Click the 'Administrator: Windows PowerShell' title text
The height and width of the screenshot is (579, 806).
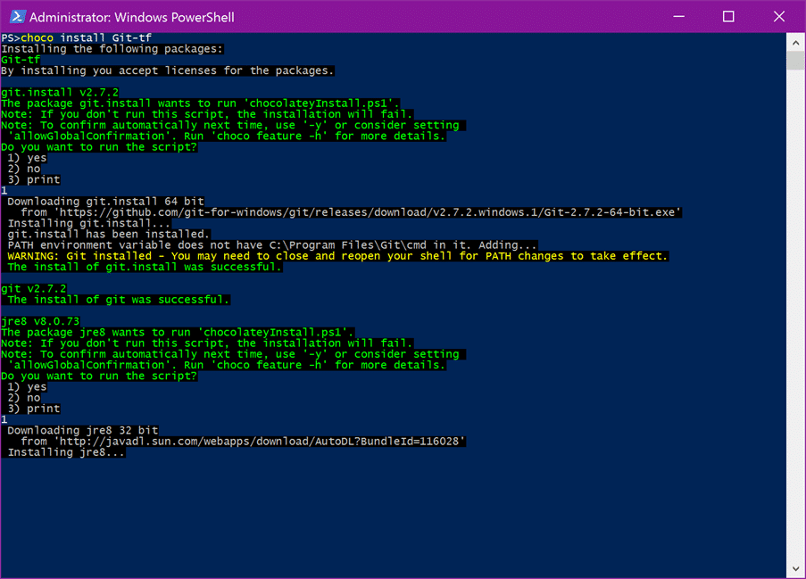[x=131, y=18]
